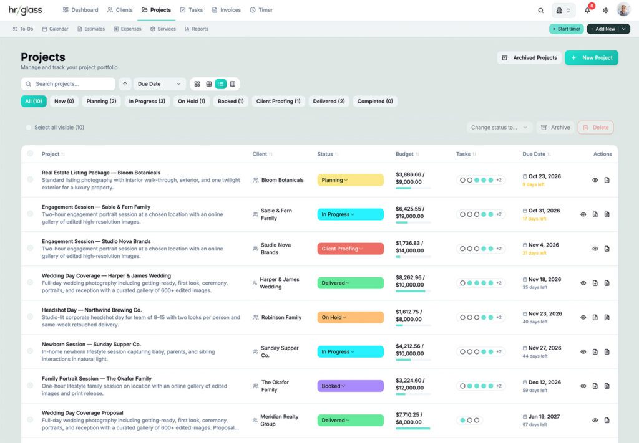Open the notifications bell
This screenshot has width=639, height=443.
tap(587, 11)
